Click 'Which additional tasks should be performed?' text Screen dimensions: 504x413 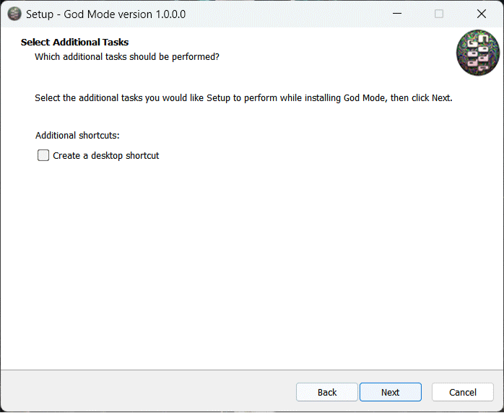[x=127, y=57]
